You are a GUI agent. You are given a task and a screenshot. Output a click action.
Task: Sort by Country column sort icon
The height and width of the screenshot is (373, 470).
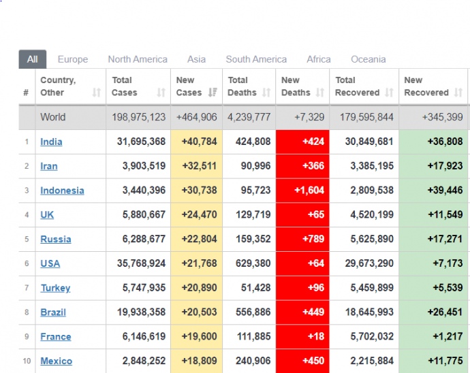coord(96,93)
